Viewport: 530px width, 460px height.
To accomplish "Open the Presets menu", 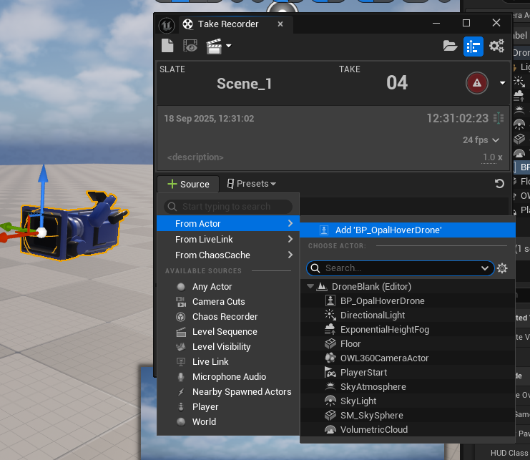I will (252, 184).
